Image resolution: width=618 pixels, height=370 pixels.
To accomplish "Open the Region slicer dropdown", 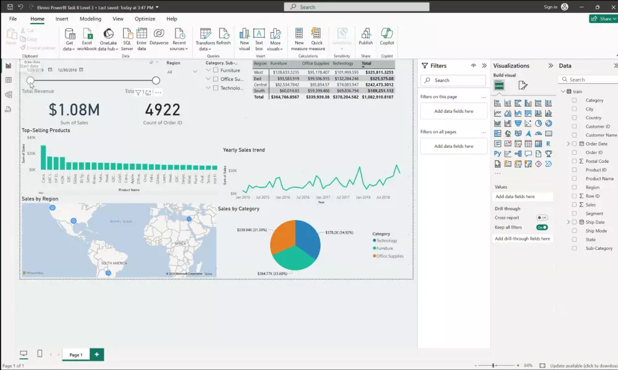I will point(195,70).
